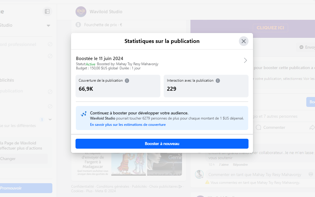Toggle the sidebar panel icon at top left
Screen dimensions: 315x197
tap(47, 11)
